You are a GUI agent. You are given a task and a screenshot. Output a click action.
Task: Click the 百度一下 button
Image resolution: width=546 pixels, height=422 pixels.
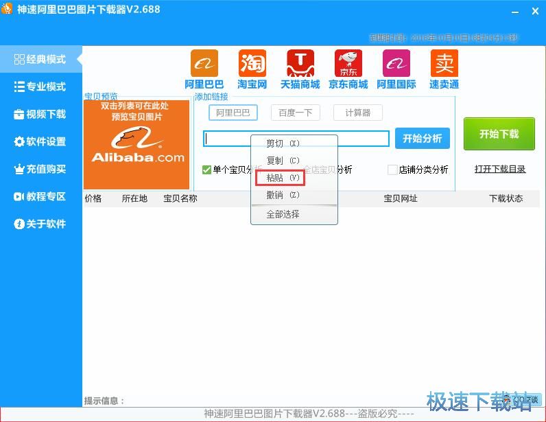tap(295, 113)
